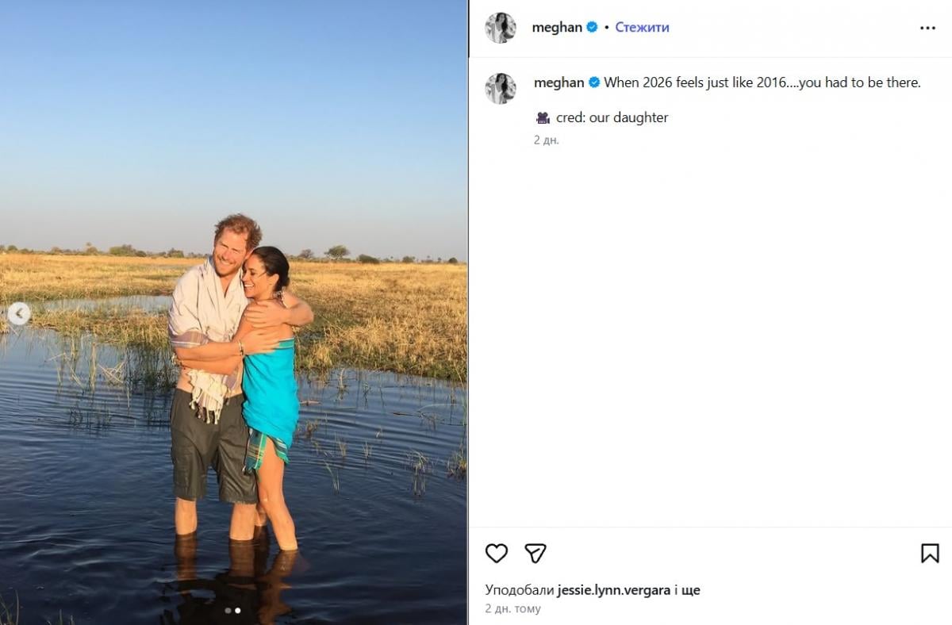Screen dimensions: 952x625
Task: Click the blue verified badge next to meghan
Action: coord(590,26)
